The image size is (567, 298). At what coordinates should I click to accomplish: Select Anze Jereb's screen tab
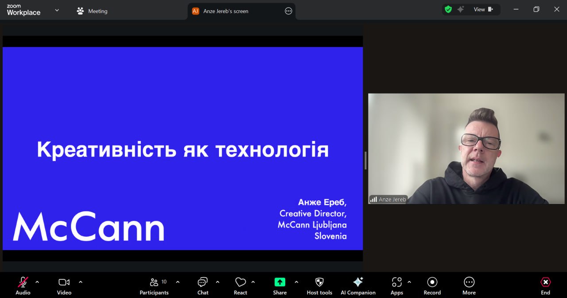point(225,11)
